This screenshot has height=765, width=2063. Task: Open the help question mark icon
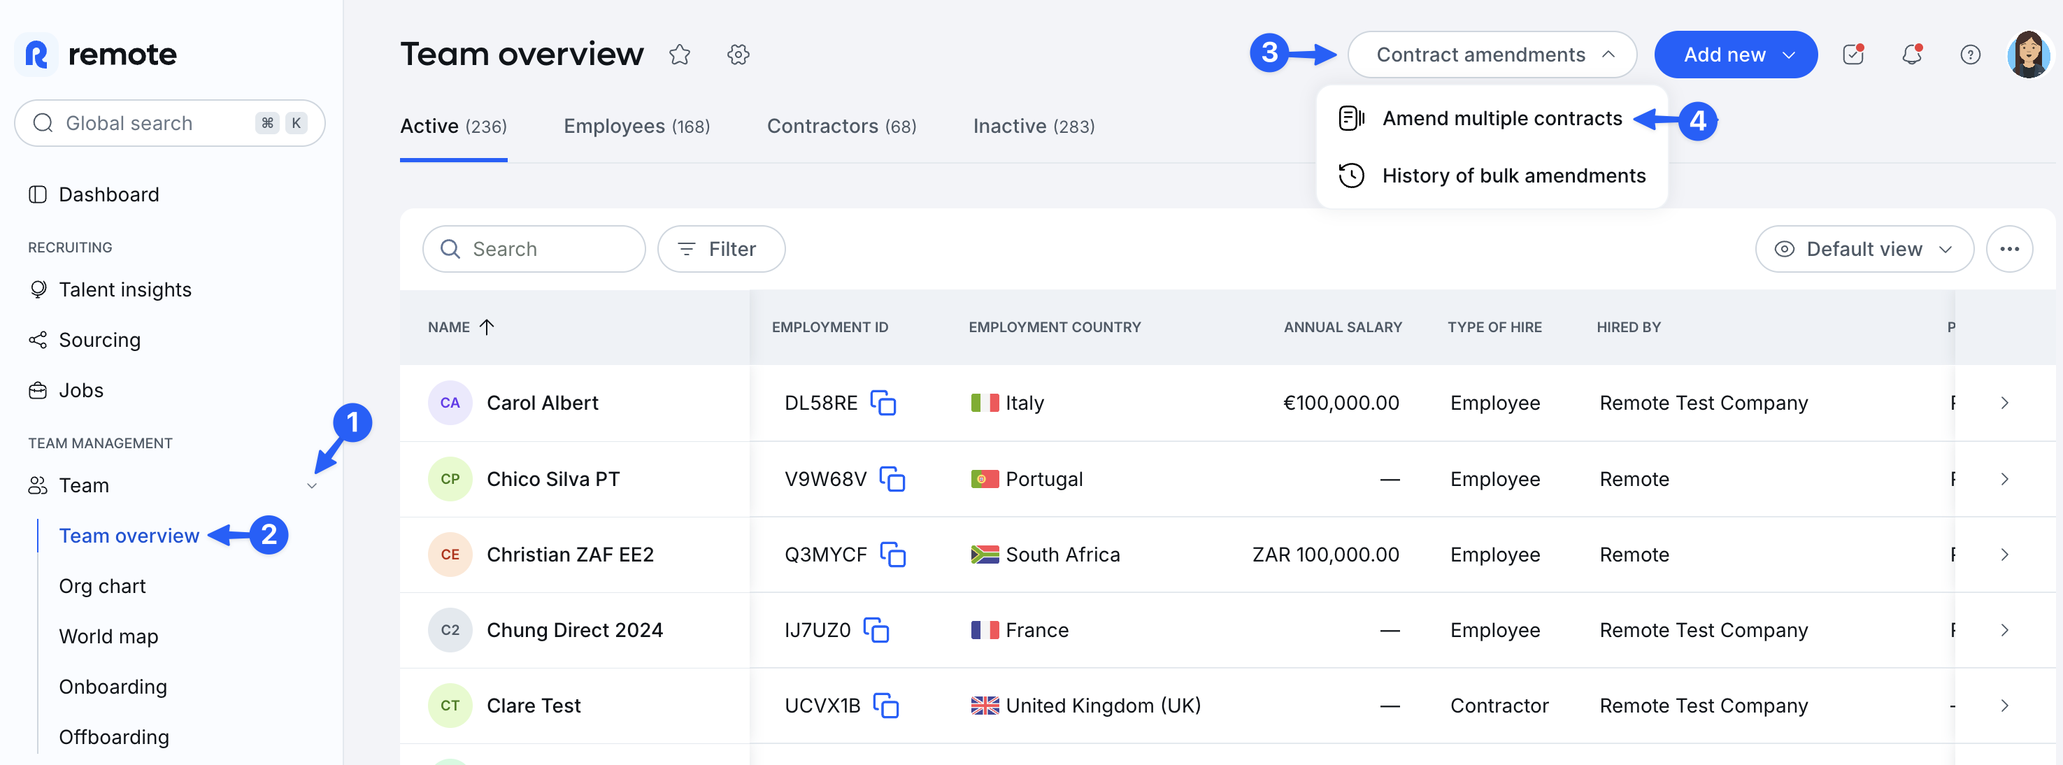(1970, 55)
